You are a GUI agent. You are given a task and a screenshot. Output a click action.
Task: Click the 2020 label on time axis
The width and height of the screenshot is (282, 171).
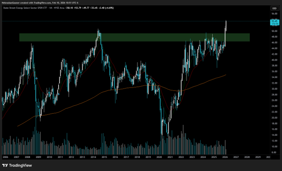159,157
